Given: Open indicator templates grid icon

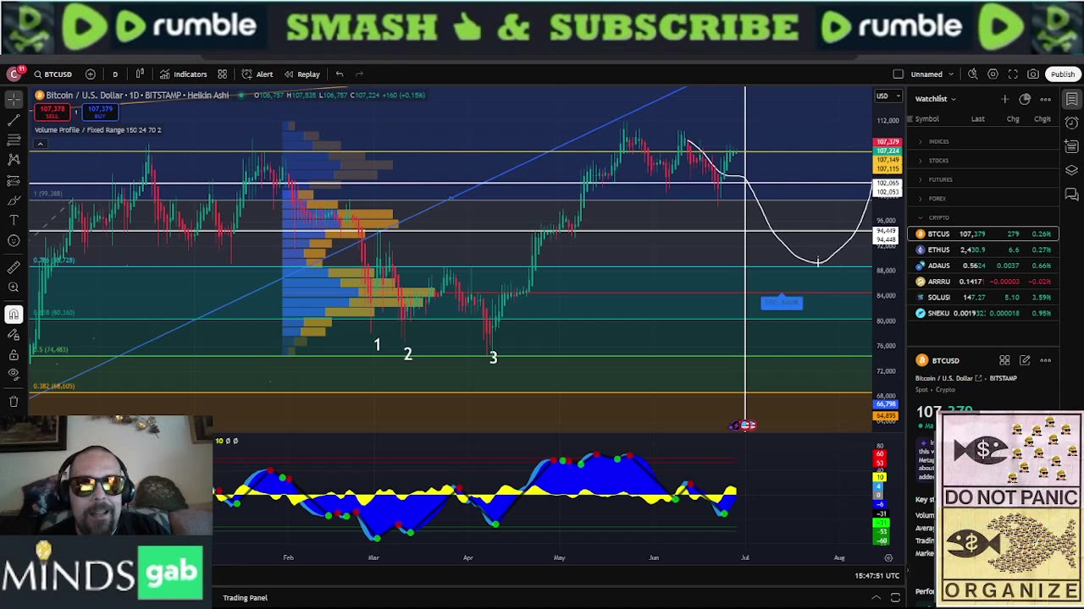Looking at the screenshot, I should tap(223, 74).
